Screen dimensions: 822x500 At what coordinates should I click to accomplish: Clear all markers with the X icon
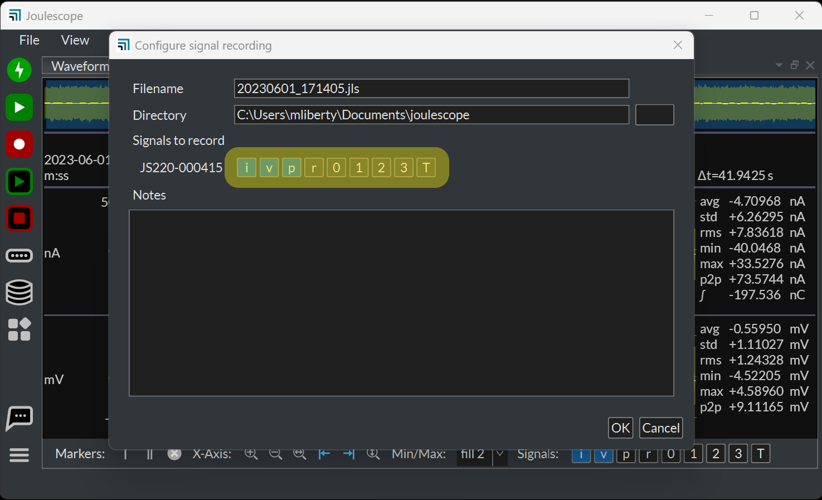[x=174, y=454]
